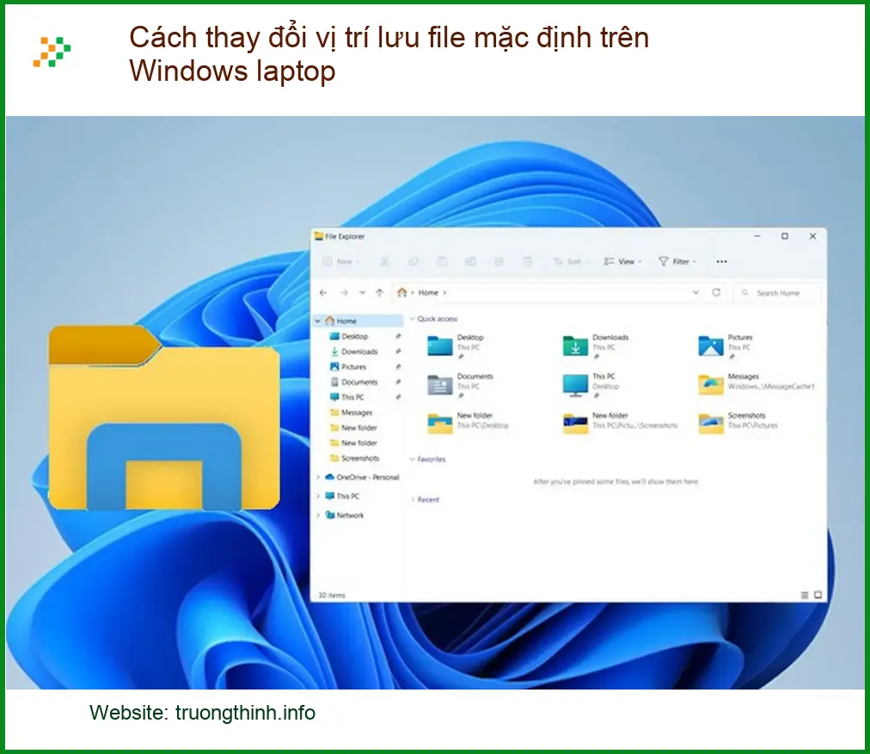Open the See more three-dots menu
870x754 pixels.
pyautogui.click(x=721, y=261)
